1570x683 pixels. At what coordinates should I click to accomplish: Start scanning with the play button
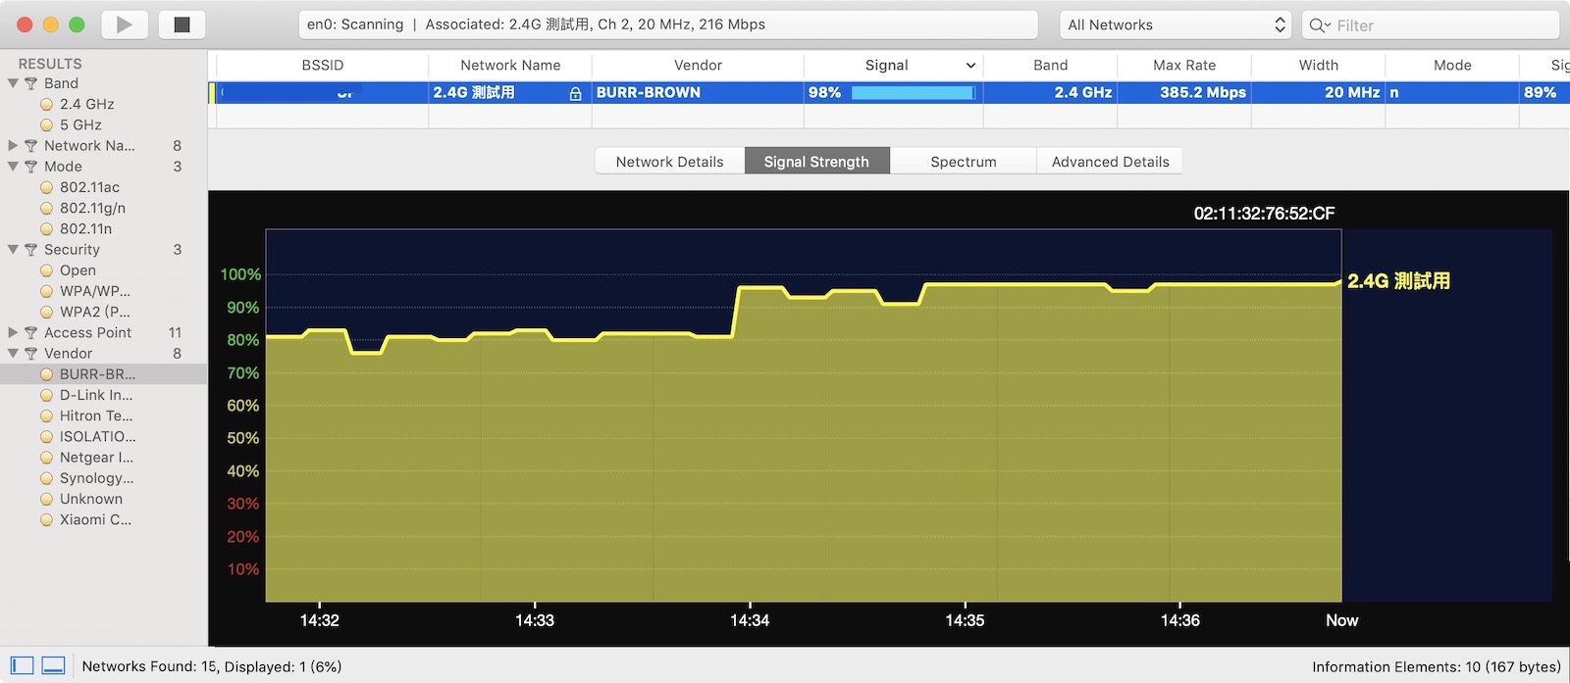point(124,24)
